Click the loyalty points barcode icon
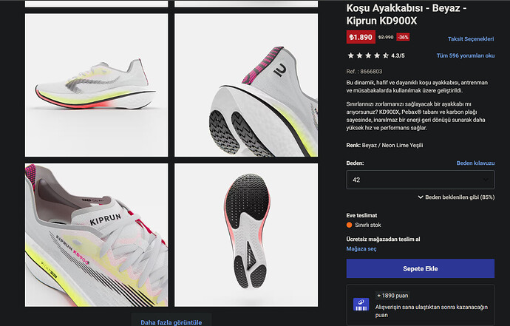Image resolution: width=510 pixels, height=326 pixels. (361, 305)
